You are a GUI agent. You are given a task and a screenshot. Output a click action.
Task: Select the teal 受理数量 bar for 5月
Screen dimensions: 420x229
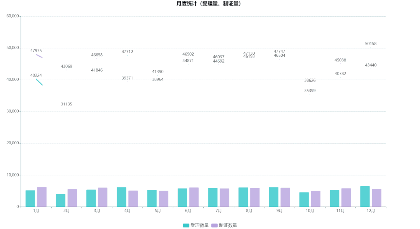[152, 198]
